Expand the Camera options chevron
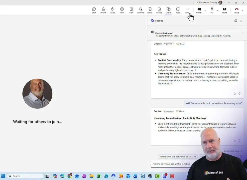This screenshot has height=180, width=247. coord(205,10)
